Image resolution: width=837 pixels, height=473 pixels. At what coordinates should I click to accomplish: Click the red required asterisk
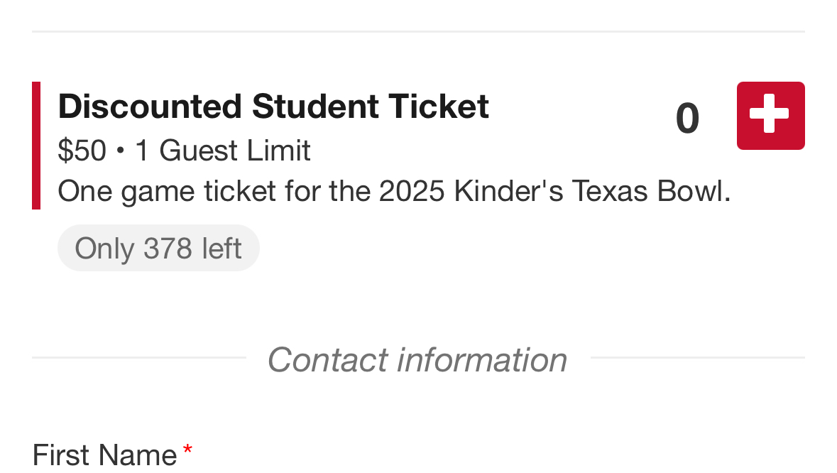(187, 450)
